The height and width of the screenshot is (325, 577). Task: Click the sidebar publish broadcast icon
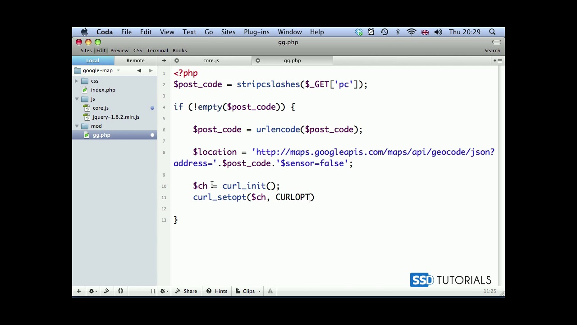pos(106,291)
